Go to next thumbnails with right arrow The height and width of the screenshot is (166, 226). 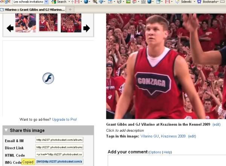pos(87,28)
